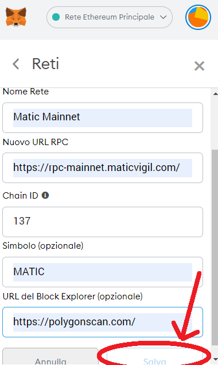Click the Salva button
The height and width of the screenshot is (365, 218).
pos(155,358)
